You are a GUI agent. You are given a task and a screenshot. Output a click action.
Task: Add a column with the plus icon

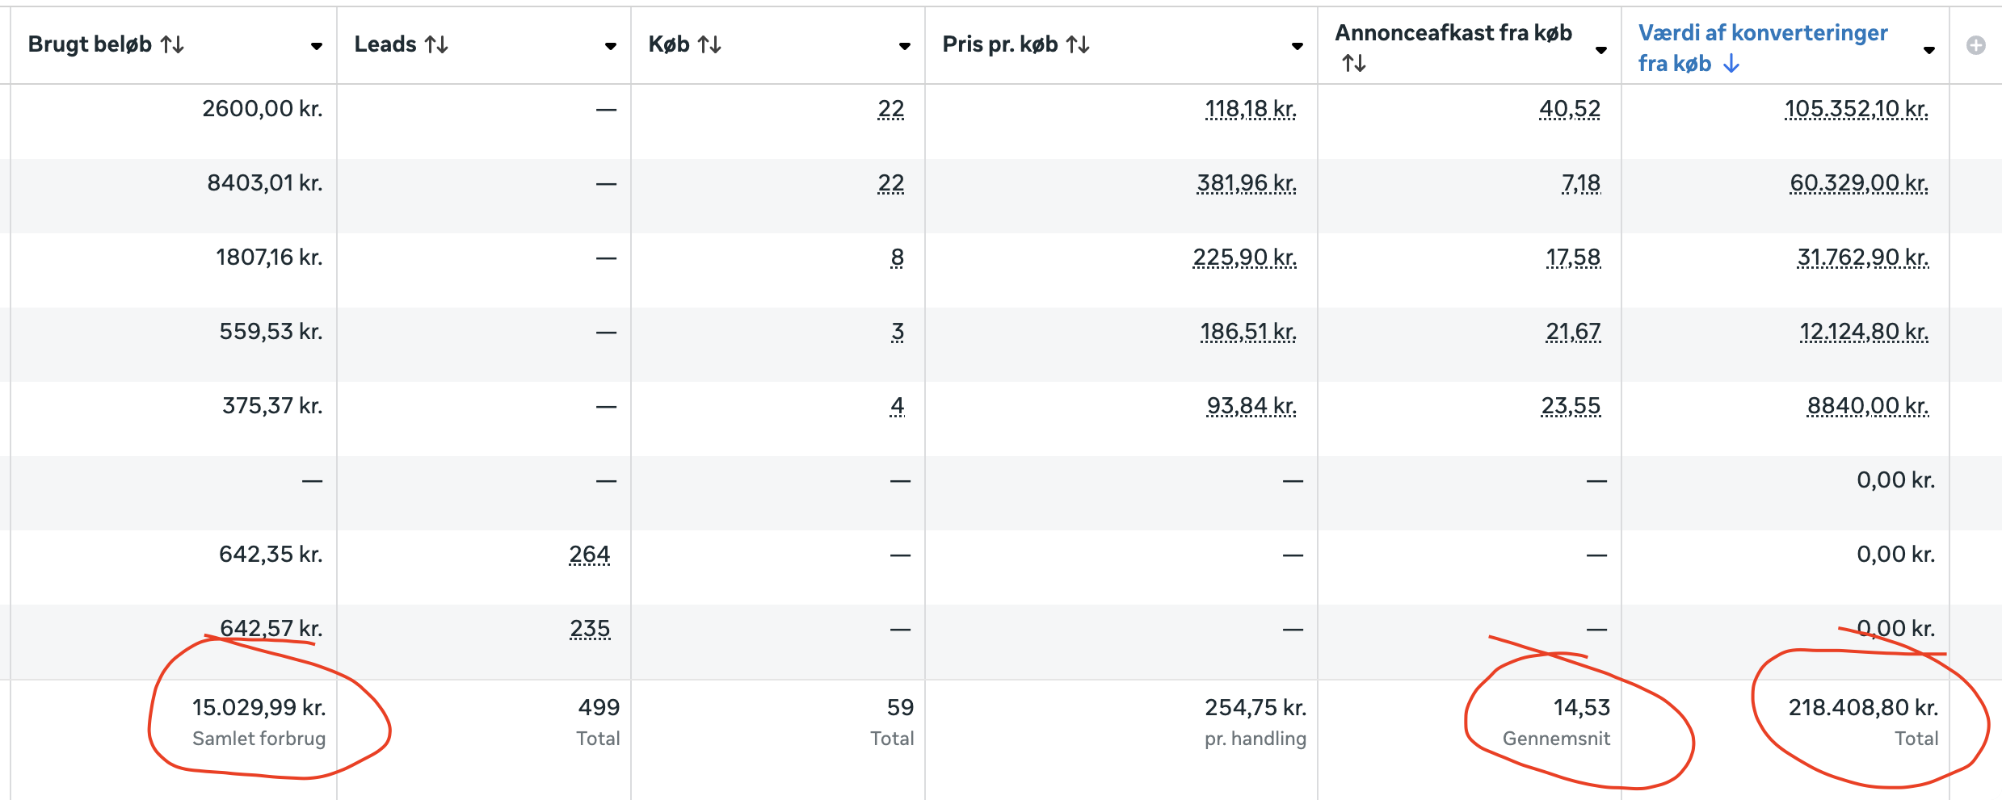coord(1975,46)
